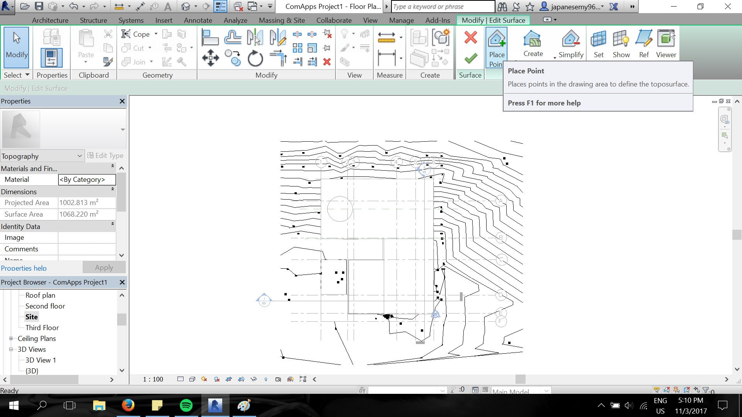This screenshot has width=742, height=417.
Task: Expand the Ceiling Plans tree node
Action: (11, 338)
